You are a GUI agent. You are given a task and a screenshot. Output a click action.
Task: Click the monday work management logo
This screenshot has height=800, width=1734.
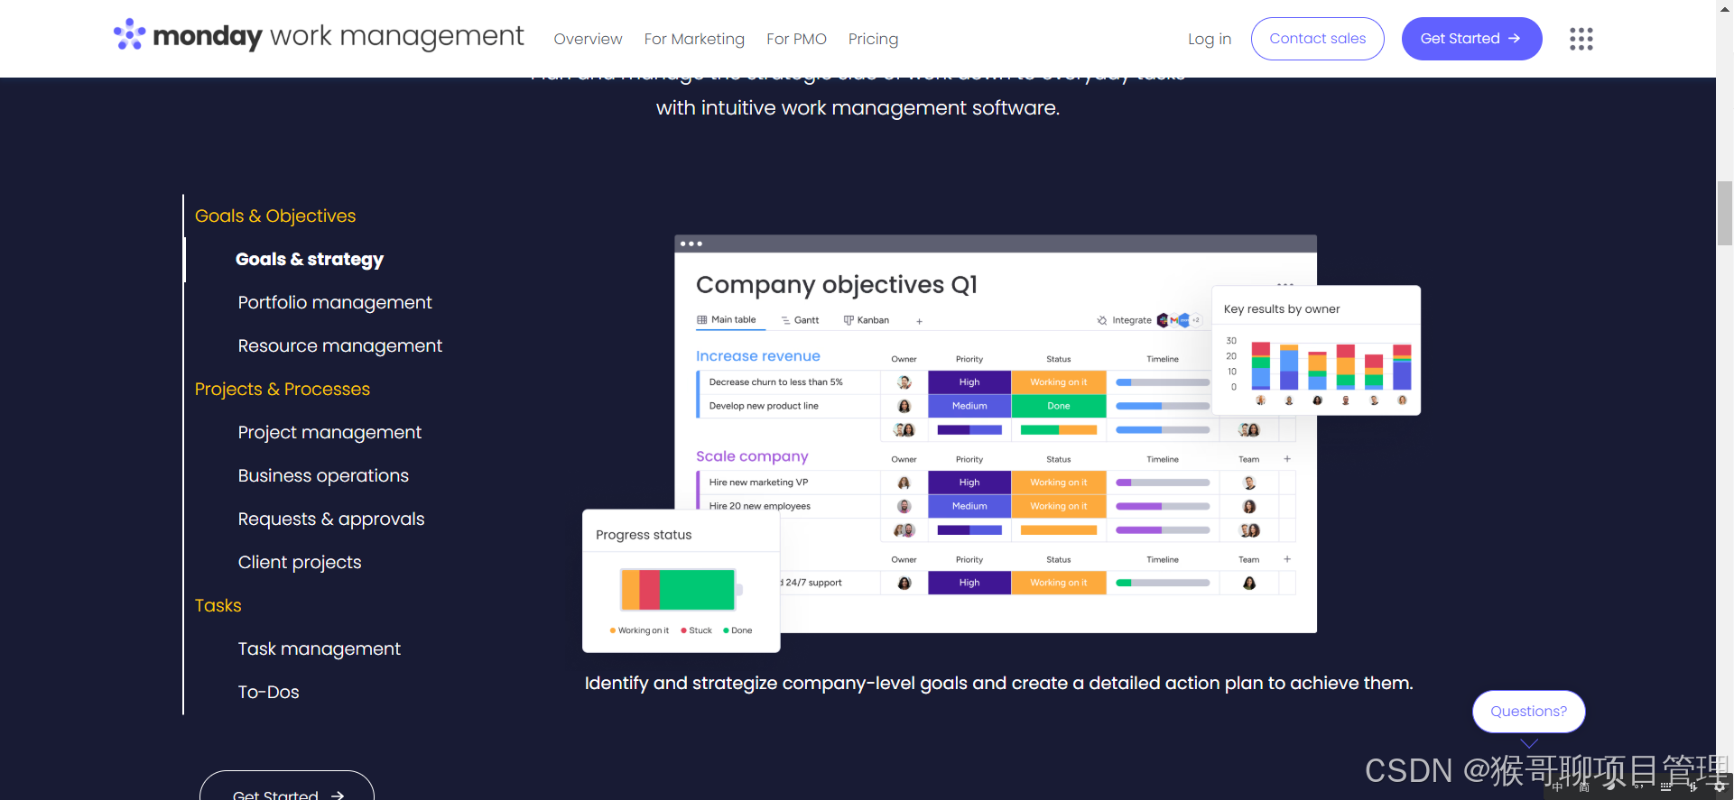click(x=318, y=36)
